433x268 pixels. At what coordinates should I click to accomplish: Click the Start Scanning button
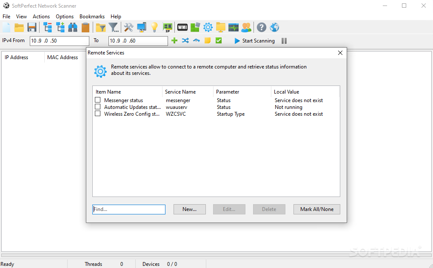point(254,41)
